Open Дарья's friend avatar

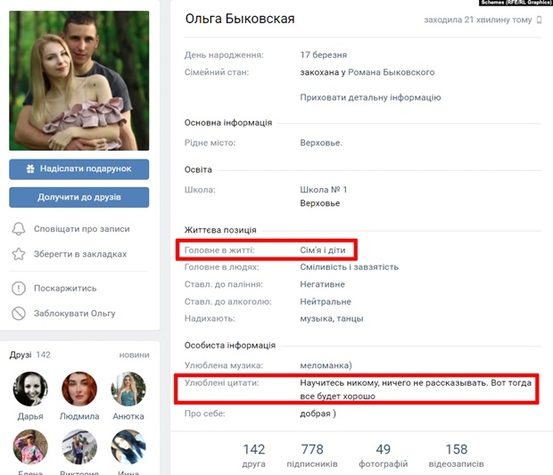(30, 389)
